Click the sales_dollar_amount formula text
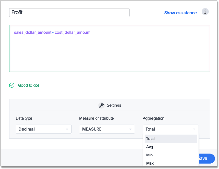 33,32
